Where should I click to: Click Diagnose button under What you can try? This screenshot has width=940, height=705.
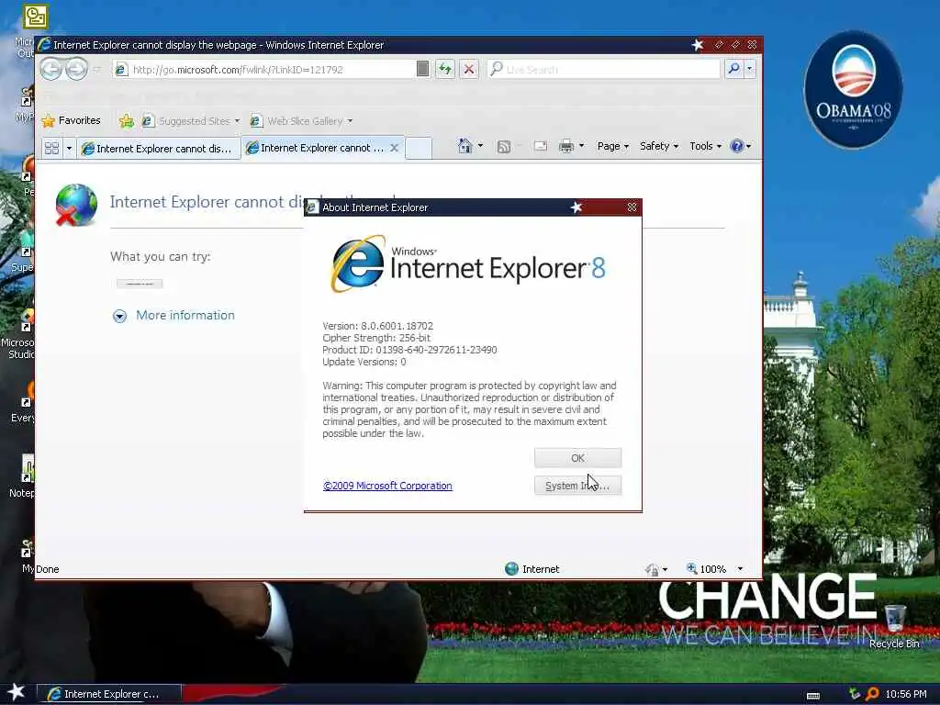(x=140, y=284)
